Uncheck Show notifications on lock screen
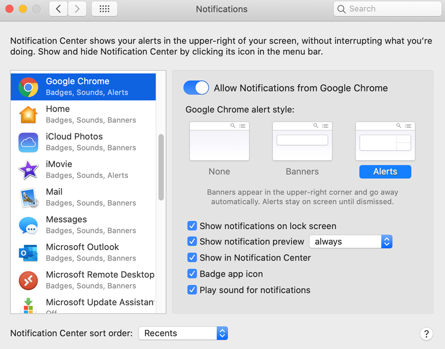Image resolution: width=445 pixels, height=349 pixels. 192,226
